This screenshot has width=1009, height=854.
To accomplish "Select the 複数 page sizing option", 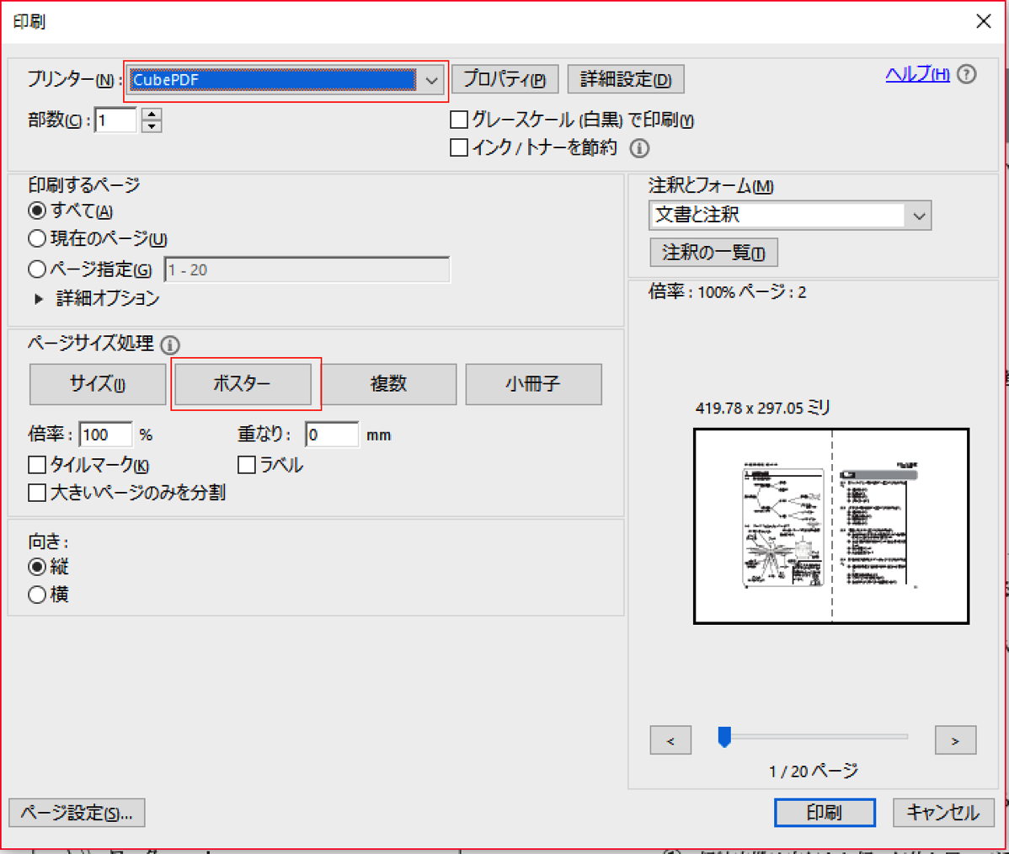I will 388,384.
